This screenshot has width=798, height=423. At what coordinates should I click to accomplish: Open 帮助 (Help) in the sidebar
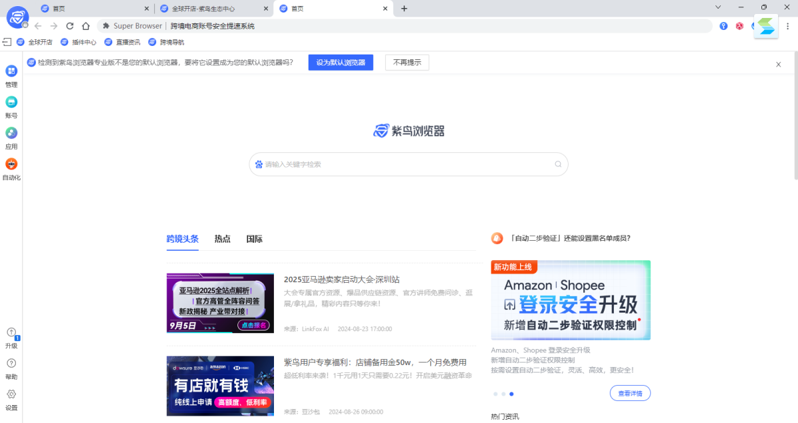[11, 364]
